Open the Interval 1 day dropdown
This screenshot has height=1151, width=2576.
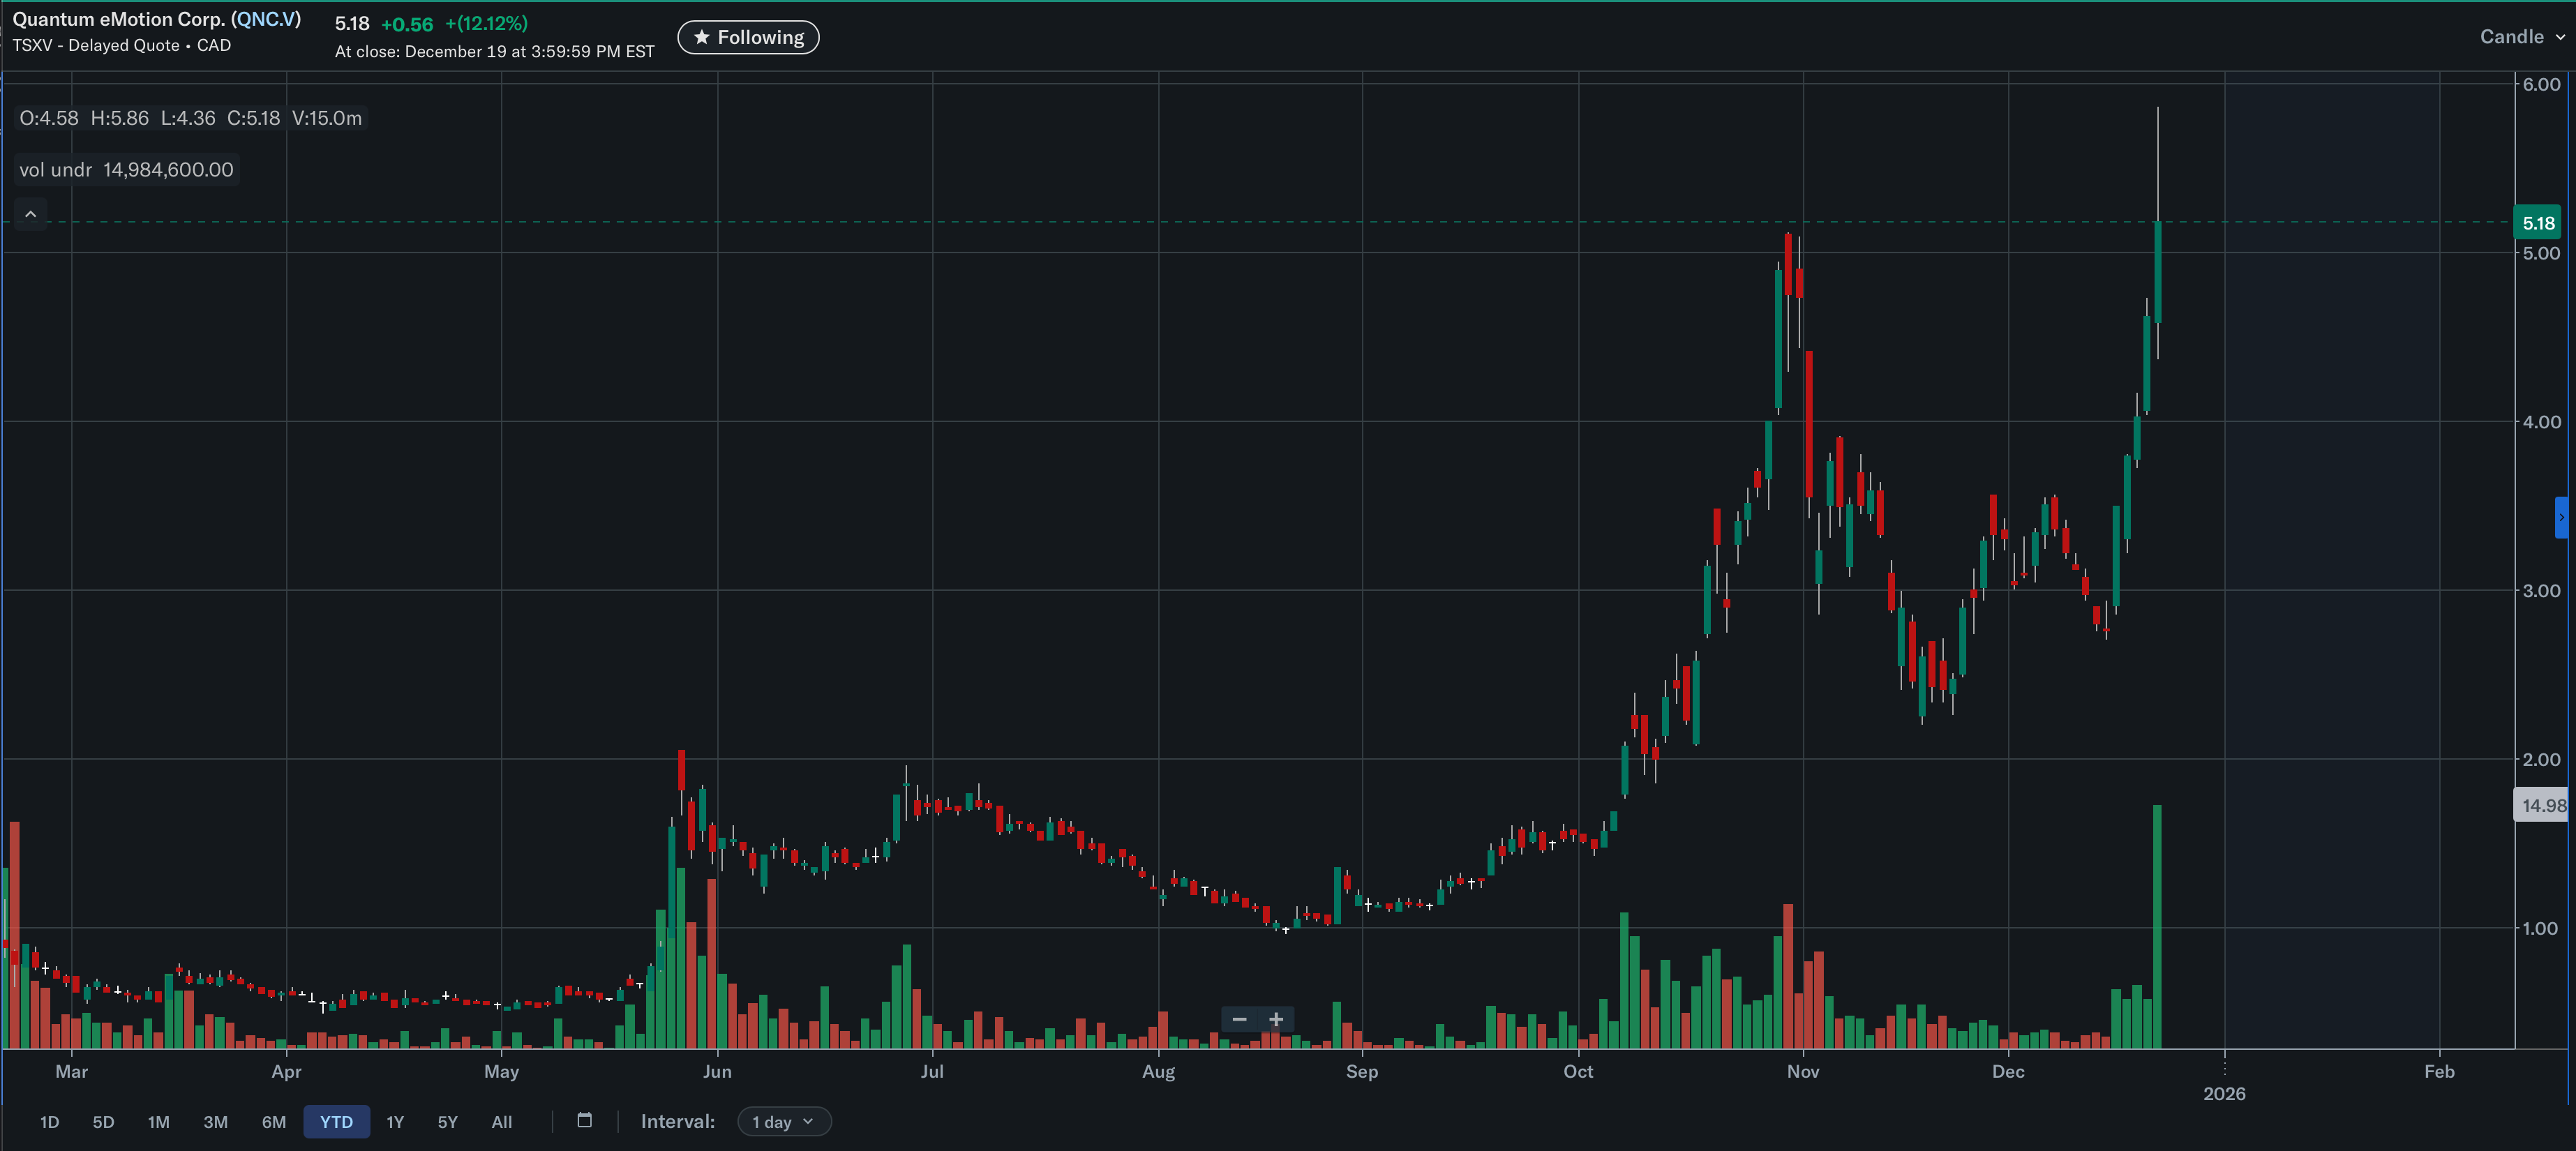(x=783, y=1121)
